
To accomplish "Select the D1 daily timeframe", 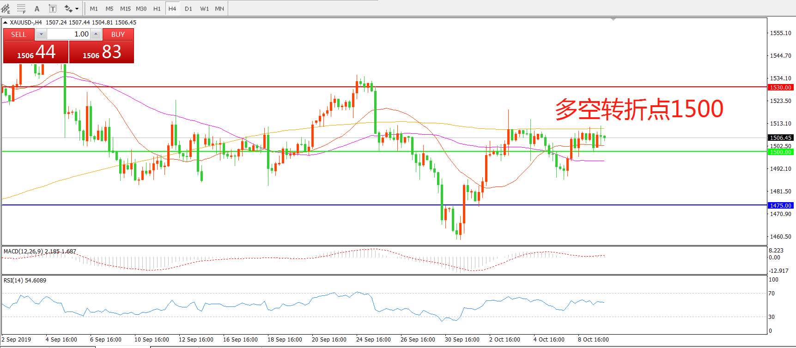I will click(x=188, y=9).
